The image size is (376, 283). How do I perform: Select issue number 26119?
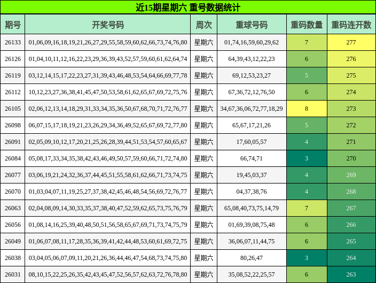click(13, 75)
